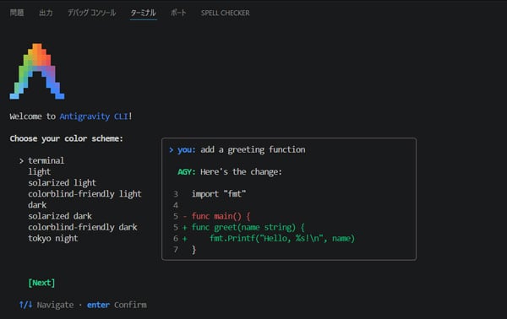Click the selection arrow beside terminal
The image size is (507, 319).
click(x=21, y=161)
